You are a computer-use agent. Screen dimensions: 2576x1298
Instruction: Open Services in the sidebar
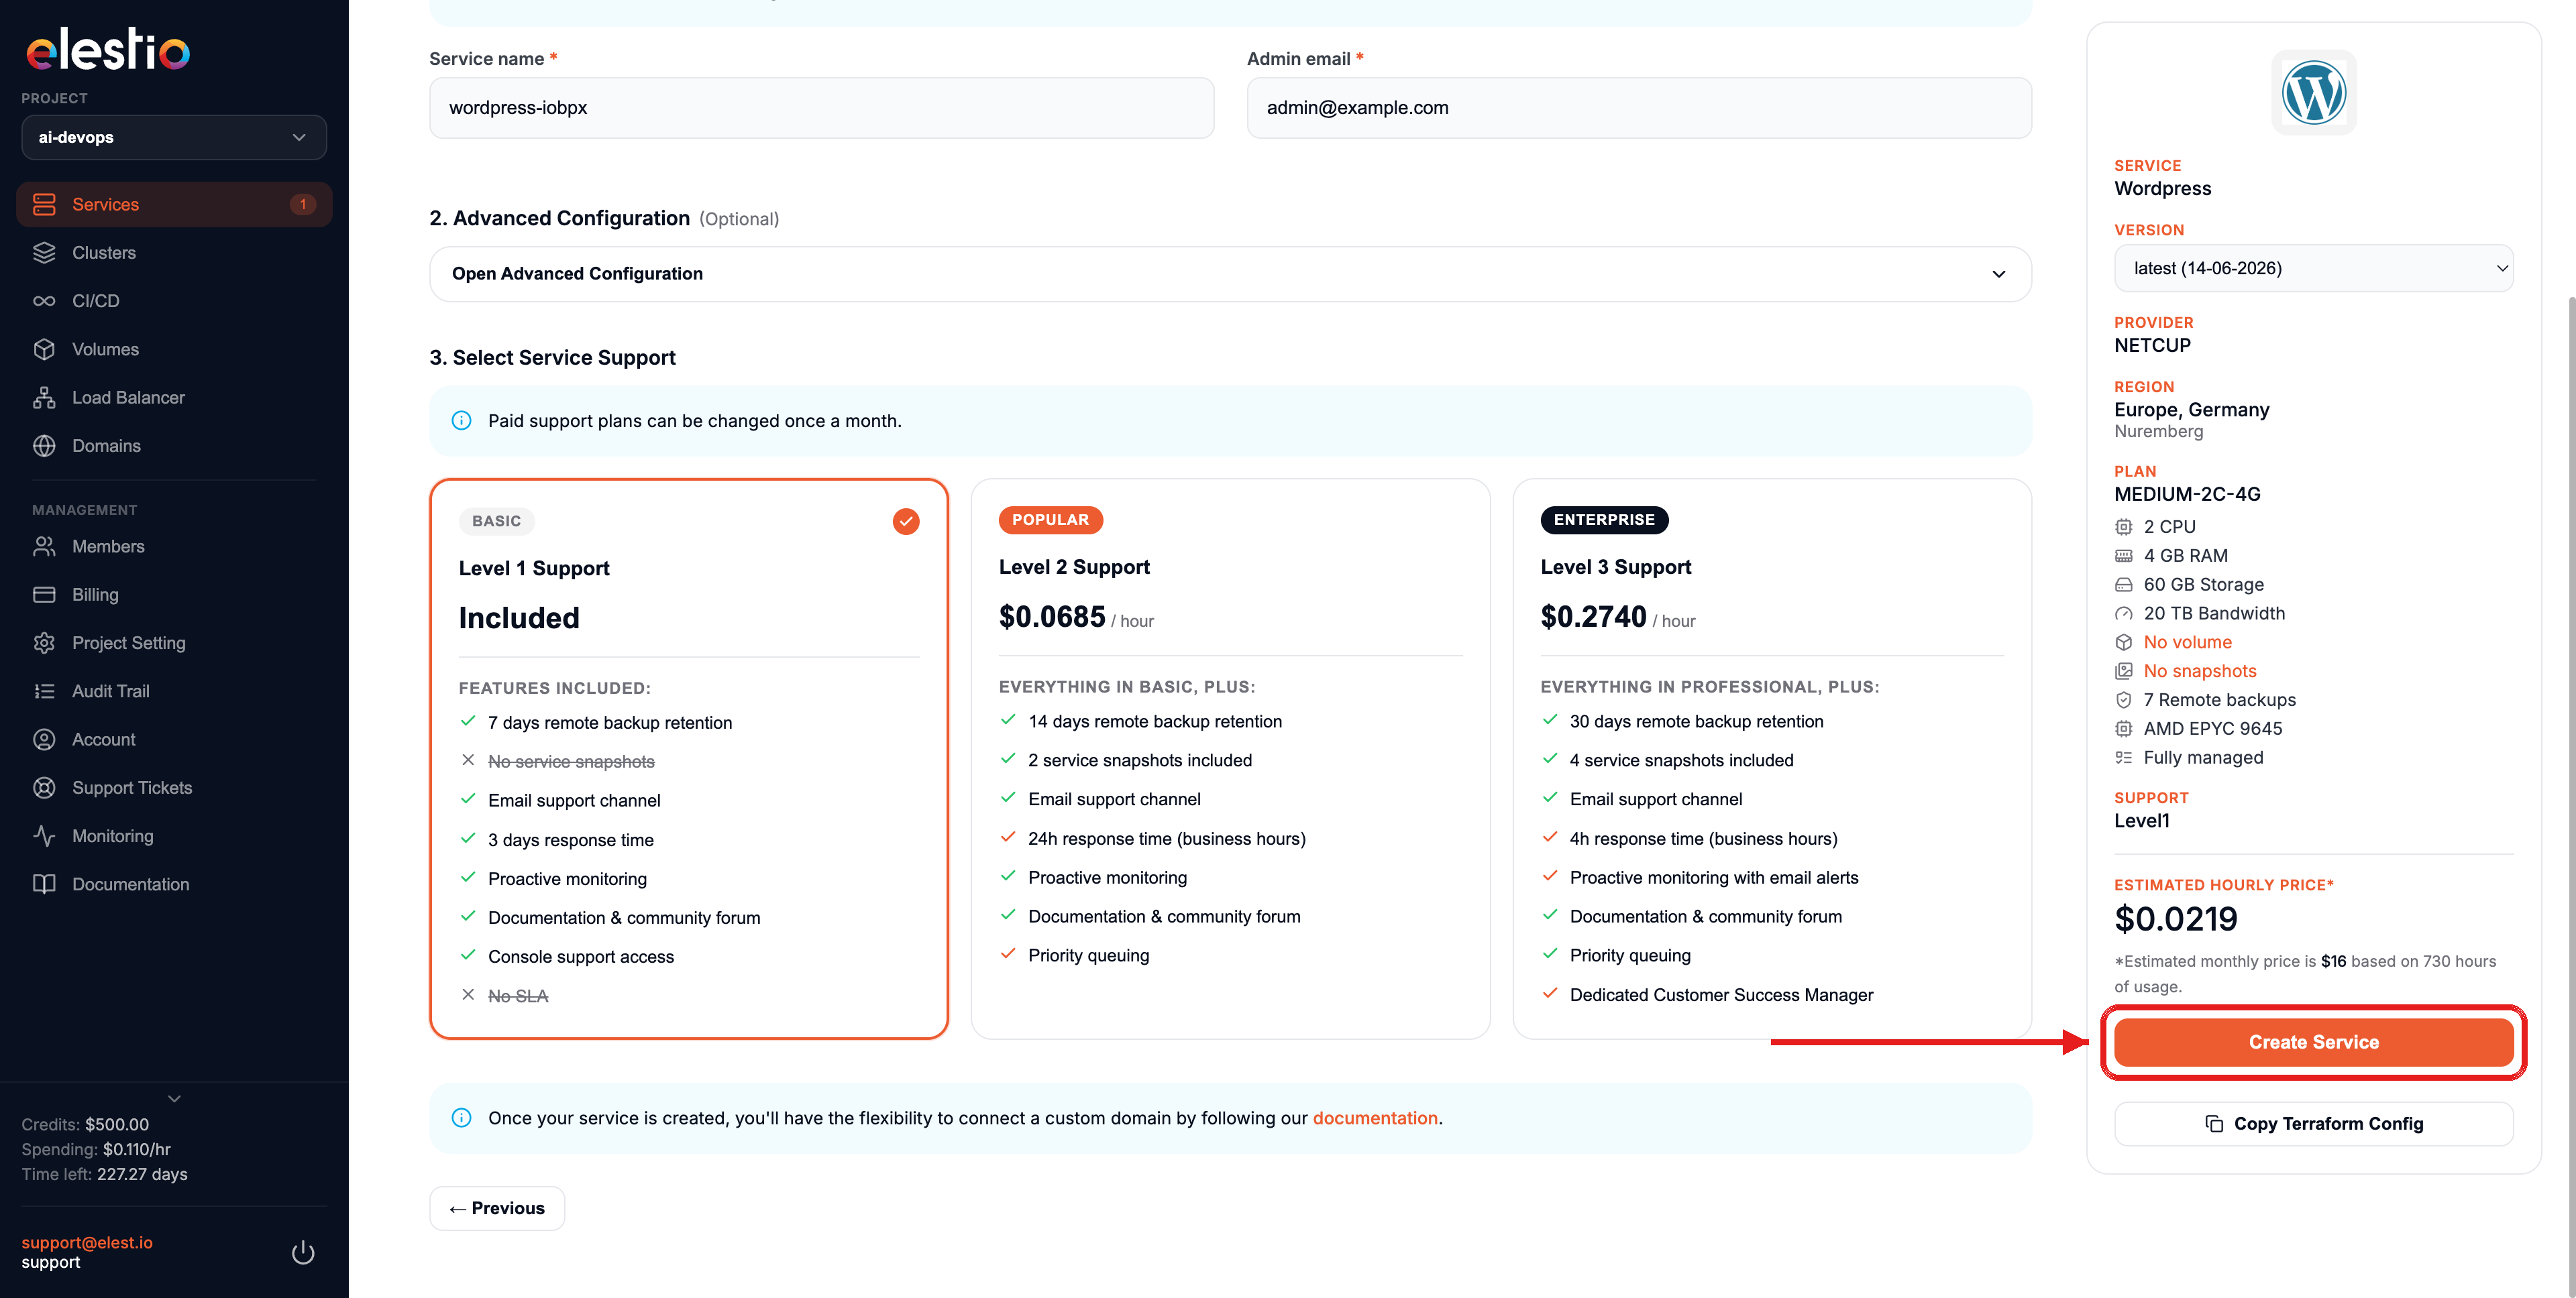coord(174,204)
